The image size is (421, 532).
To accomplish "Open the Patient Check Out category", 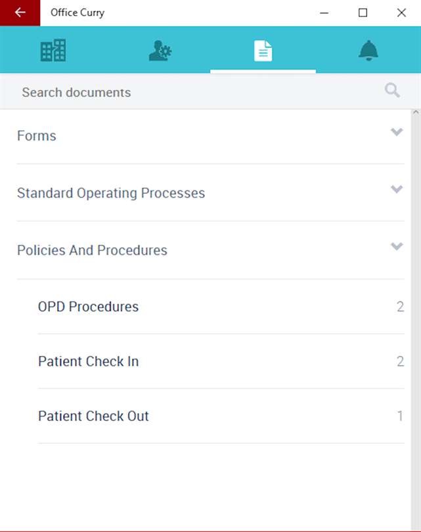I will [93, 416].
